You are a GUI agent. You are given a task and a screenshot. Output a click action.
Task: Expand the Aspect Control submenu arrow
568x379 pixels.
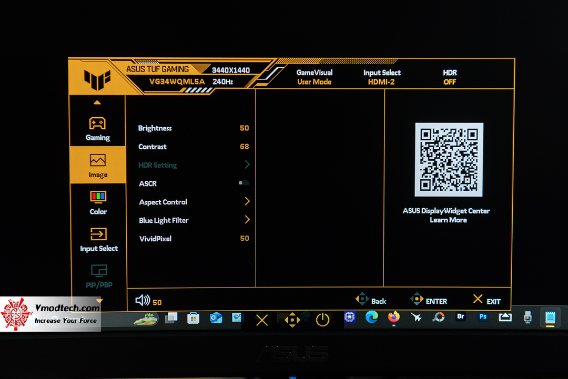247,201
